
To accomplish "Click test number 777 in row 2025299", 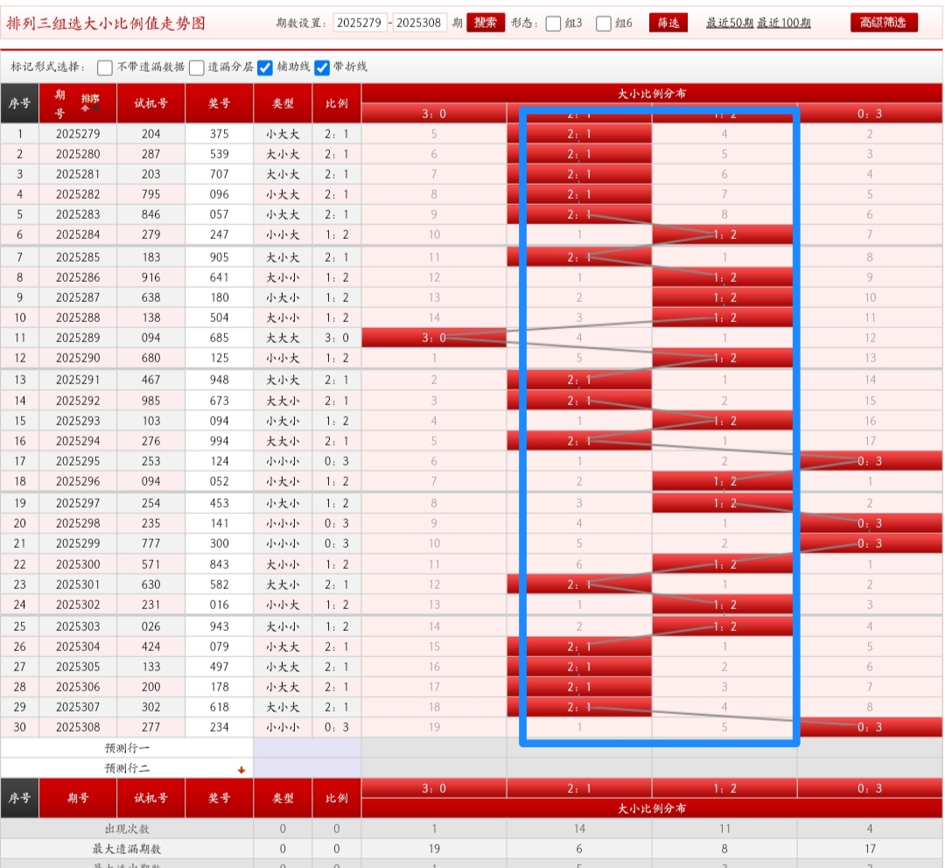I will click(150, 543).
